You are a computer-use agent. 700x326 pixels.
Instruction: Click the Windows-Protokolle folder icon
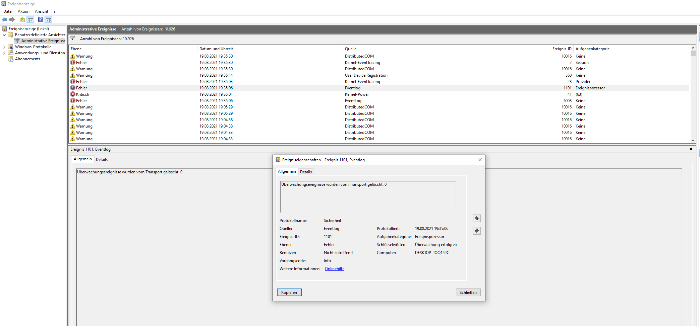tap(11, 47)
